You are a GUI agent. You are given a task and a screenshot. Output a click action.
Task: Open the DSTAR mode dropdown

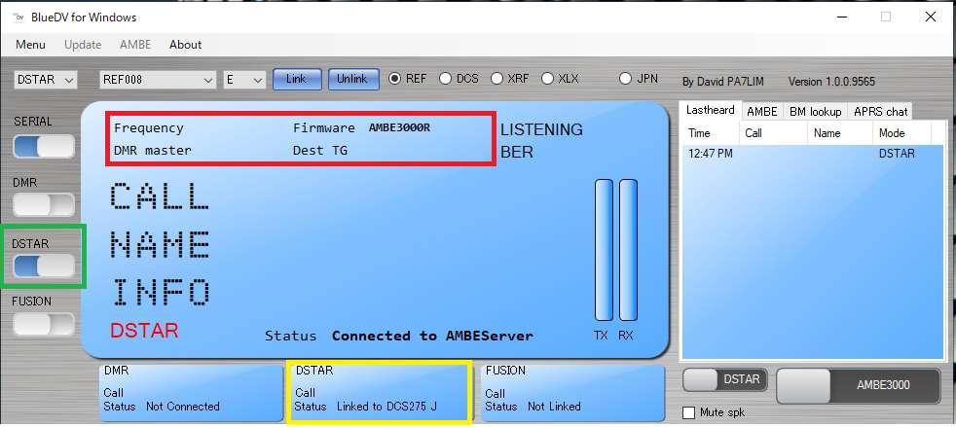click(x=45, y=80)
